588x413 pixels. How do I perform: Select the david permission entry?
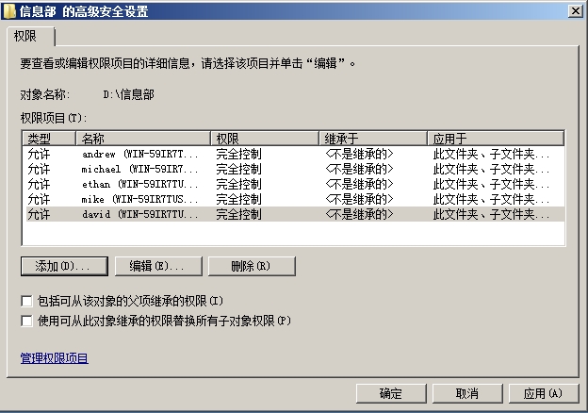pyautogui.click(x=294, y=214)
